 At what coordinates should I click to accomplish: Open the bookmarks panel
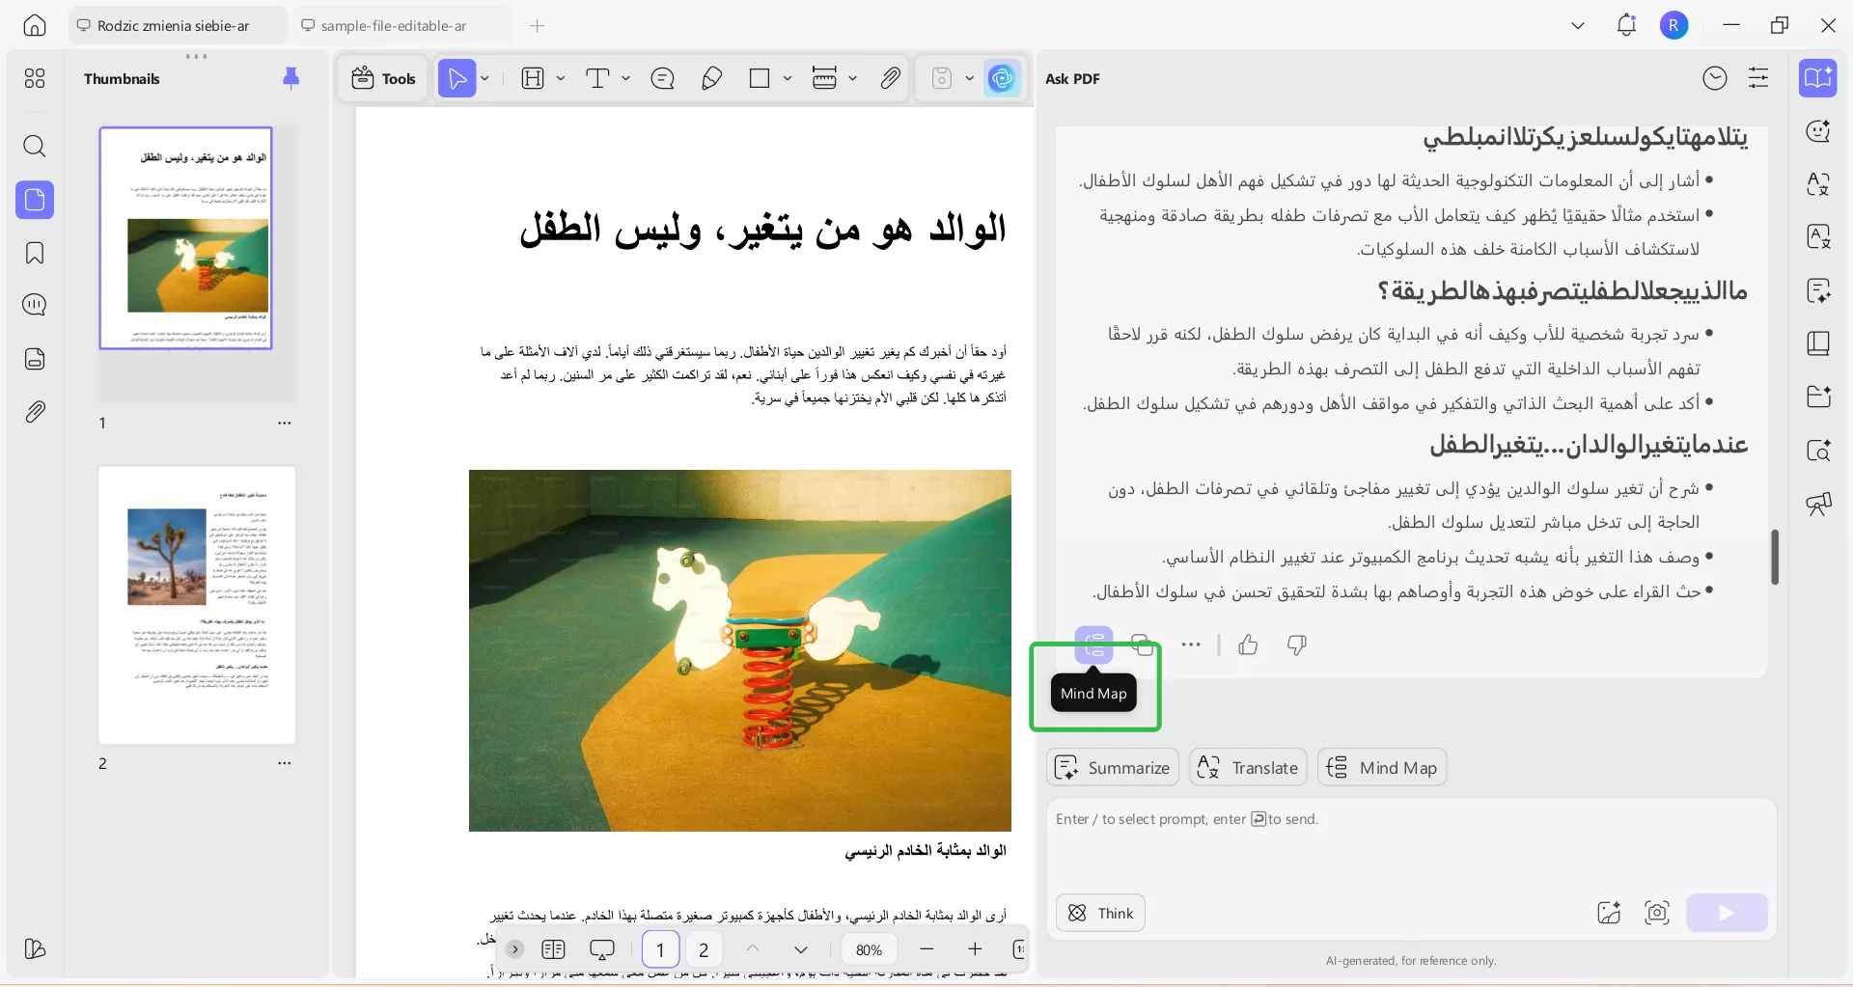click(35, 253)
